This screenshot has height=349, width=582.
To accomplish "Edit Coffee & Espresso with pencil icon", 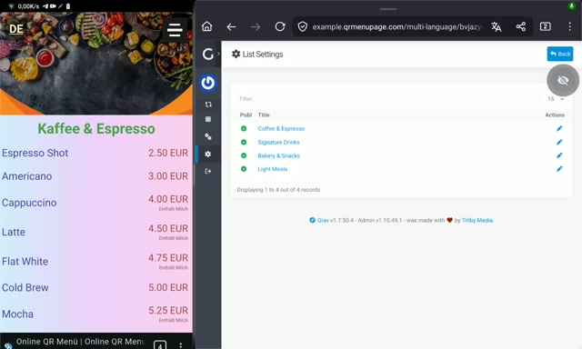I will [x=559, y=128].
